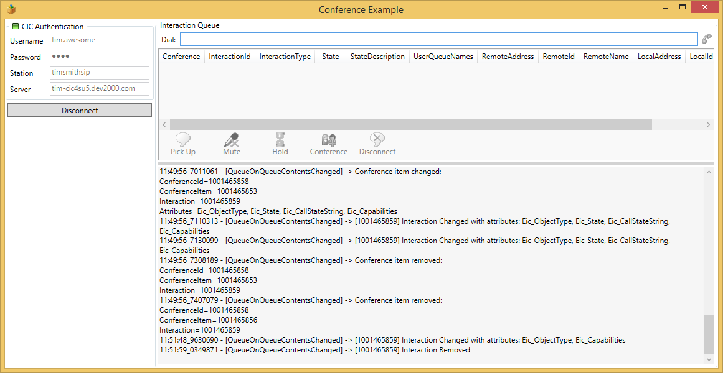
Task: Click the log scrollbar down arrow
Action: (709, 359)
